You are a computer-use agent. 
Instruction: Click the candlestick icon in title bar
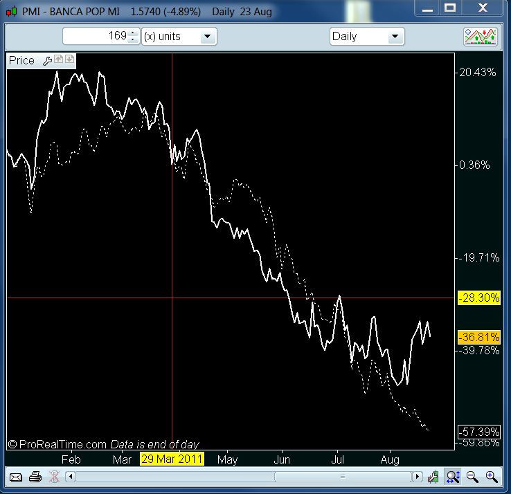pyautogui.click(x=11, y=12)
